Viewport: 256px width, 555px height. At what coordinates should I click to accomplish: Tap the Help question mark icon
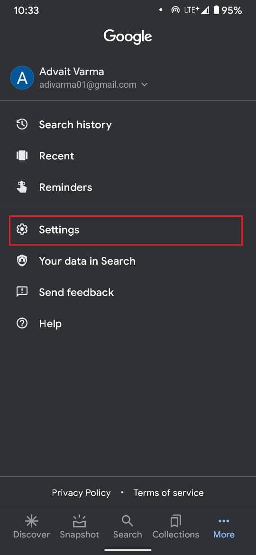click(22, 323)
